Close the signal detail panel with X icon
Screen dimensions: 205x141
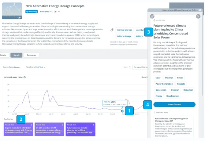click(x=198, y=16)
